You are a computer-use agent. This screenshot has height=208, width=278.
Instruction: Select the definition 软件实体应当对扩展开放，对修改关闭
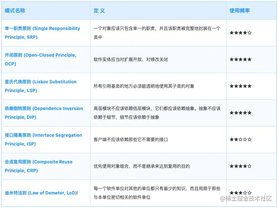(x=131, y=60)
